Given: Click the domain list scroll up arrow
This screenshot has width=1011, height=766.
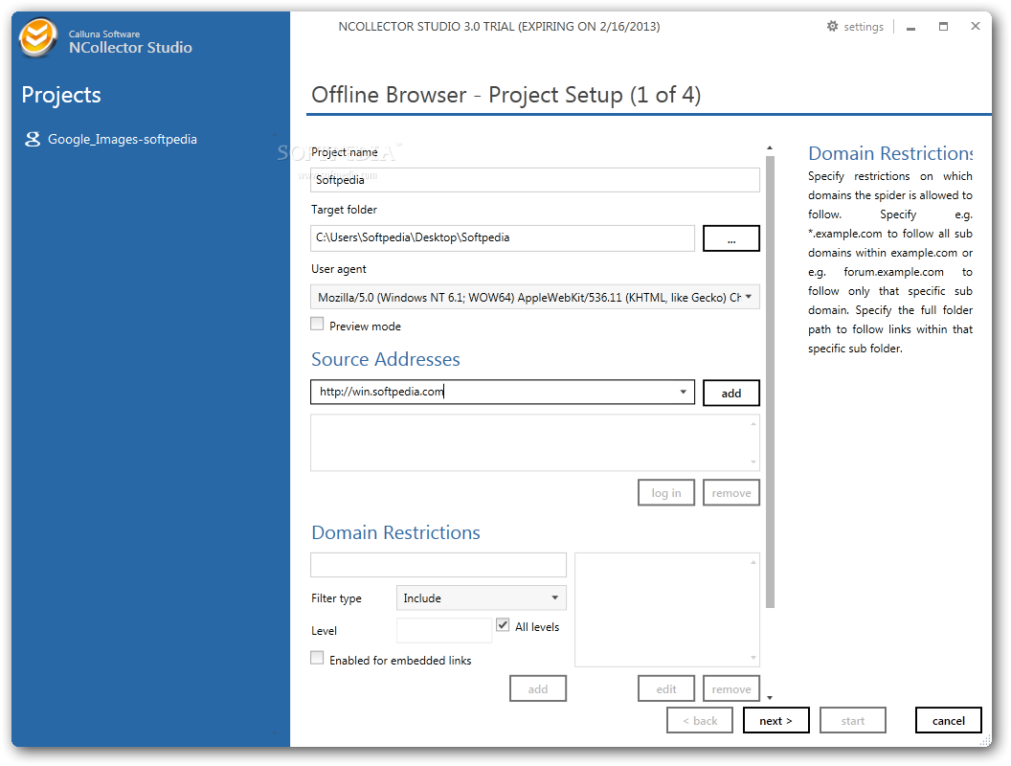Looking at the screenshot, I should (x=753, y=562).
